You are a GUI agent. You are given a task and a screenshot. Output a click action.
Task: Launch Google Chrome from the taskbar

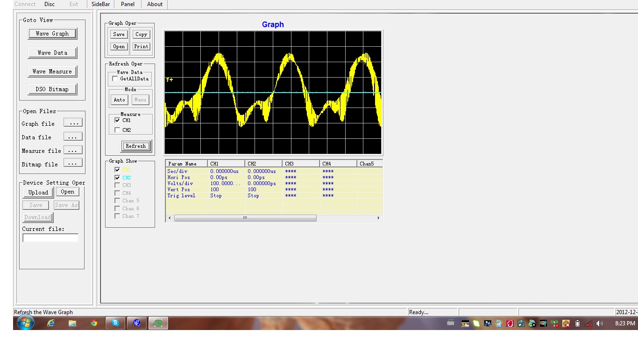94,323
